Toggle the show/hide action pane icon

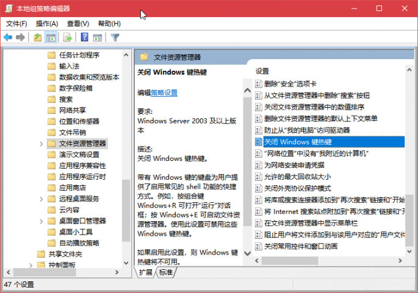pos(97,38)
